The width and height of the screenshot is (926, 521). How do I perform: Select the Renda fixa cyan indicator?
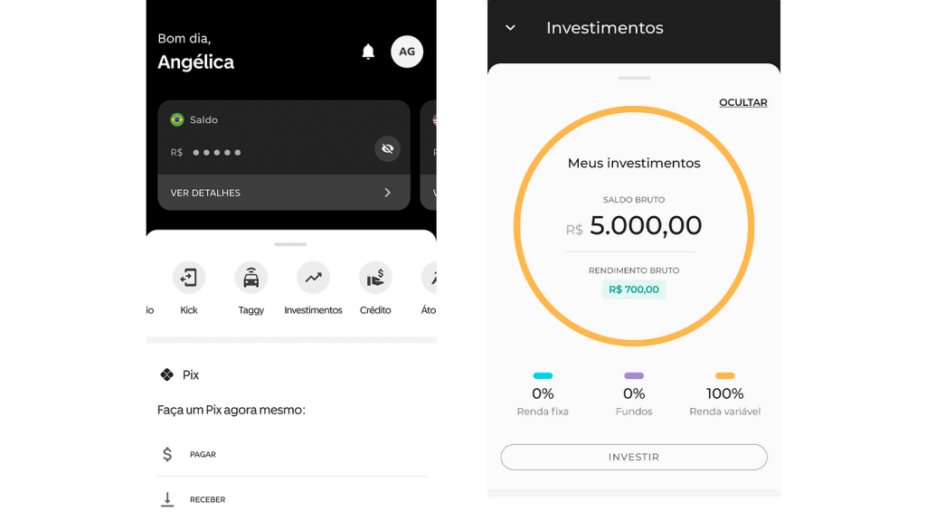click(543, 375)
